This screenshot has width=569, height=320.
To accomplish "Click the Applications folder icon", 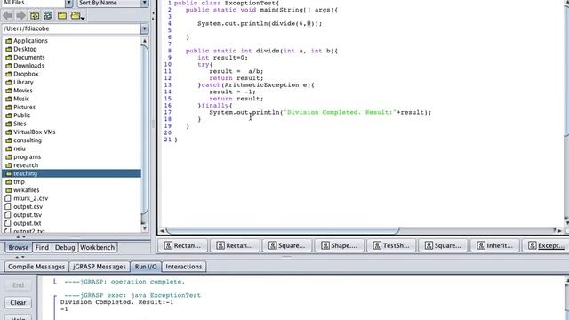I will point(9,41).
